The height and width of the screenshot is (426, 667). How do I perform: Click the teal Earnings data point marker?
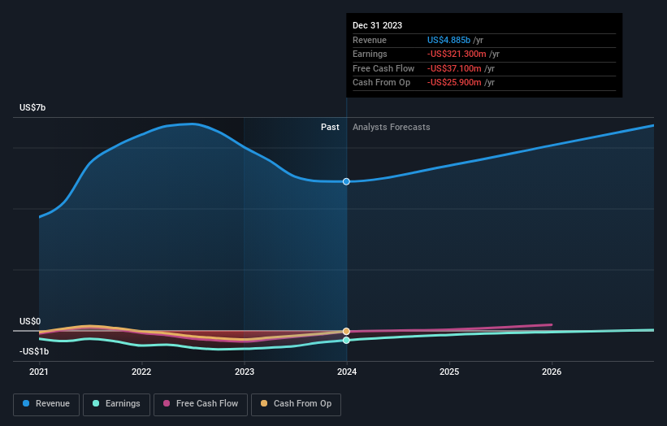(346, 341)
